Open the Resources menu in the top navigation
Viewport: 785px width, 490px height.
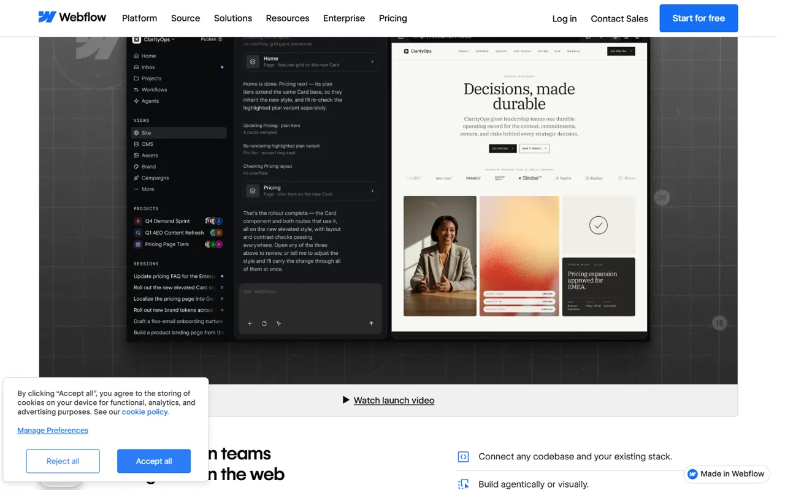pos(288,18)
